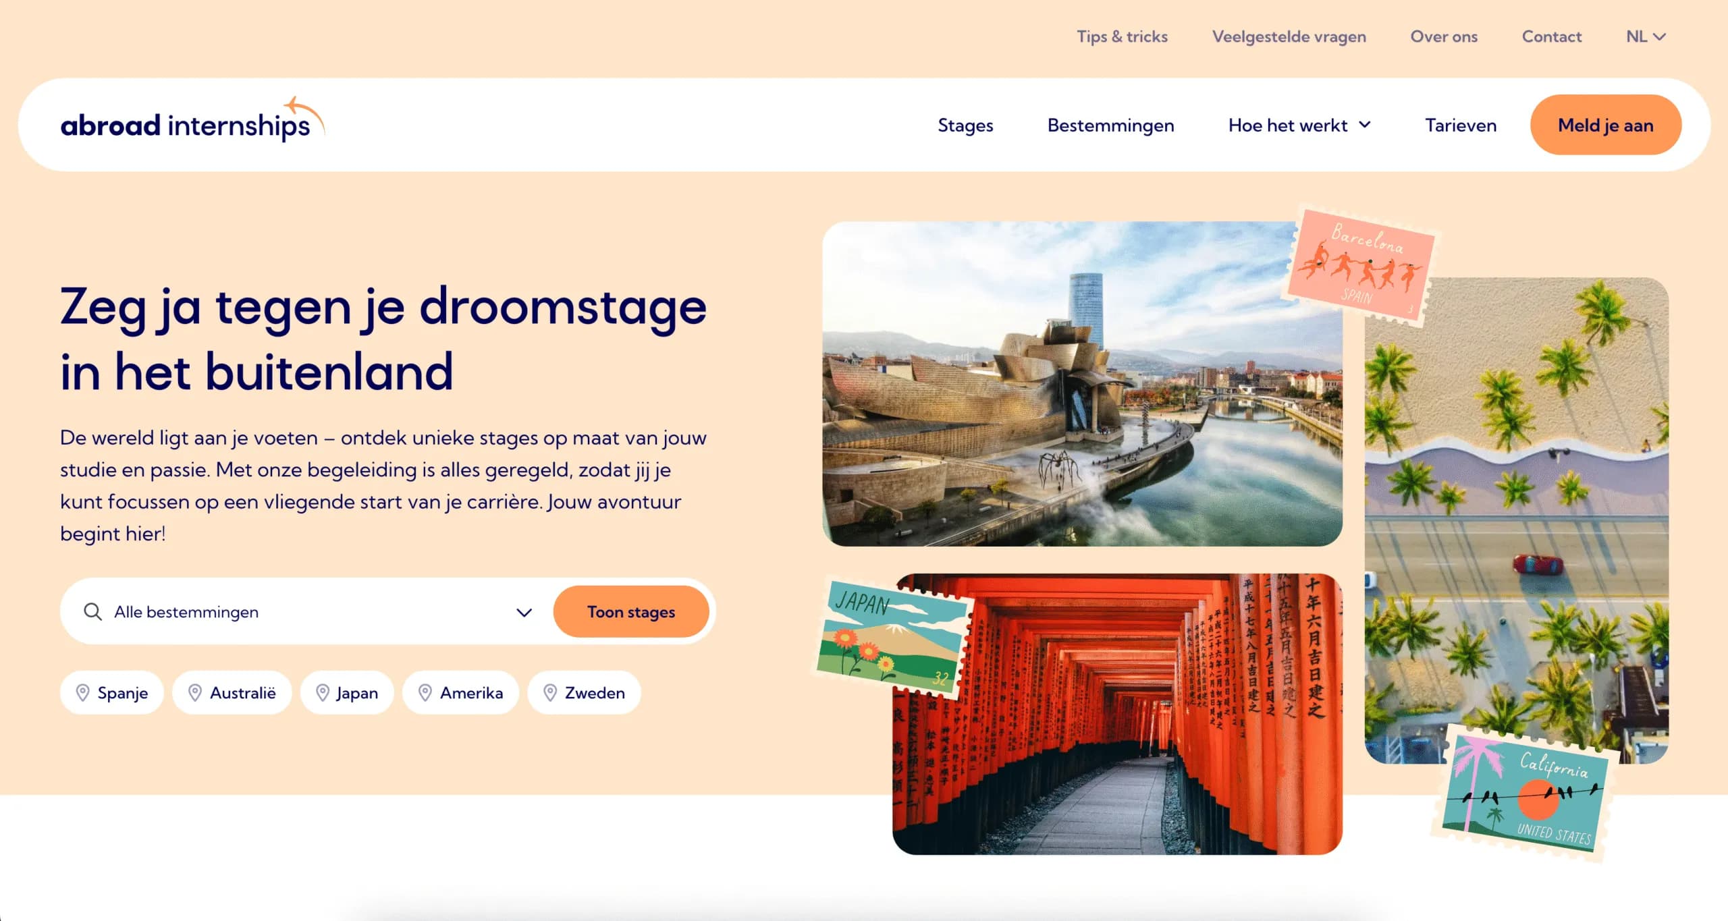1728x921 pixels.
Task: Pick the Zweden destination chip
Action: click(584, 693)
